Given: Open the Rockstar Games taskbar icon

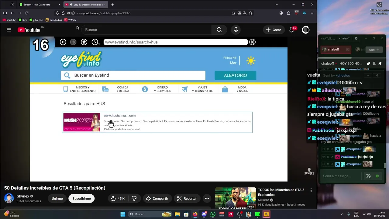Looking at the screenshot, I should [266, 214].
